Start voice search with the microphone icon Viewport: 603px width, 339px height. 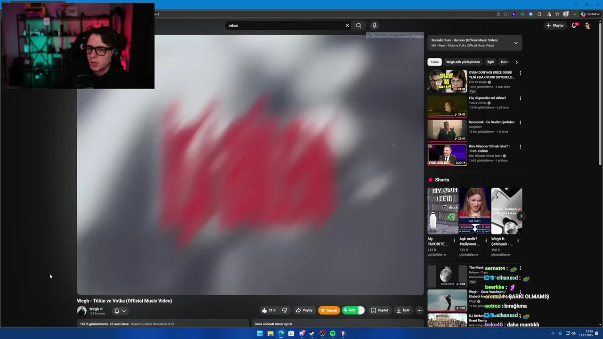[x=375, y=25]
